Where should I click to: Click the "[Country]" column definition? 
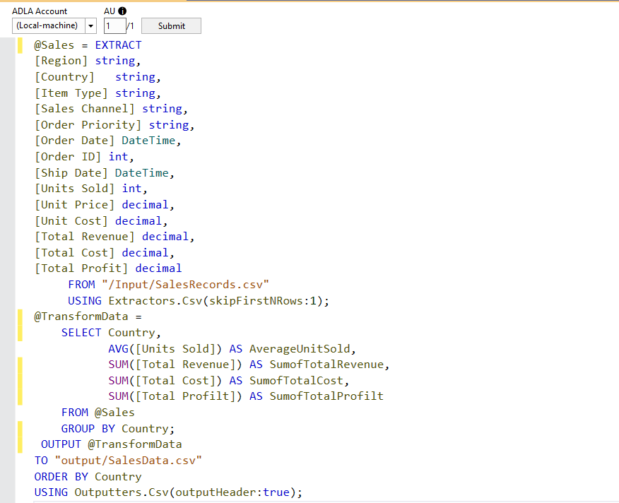coord(65,77)
